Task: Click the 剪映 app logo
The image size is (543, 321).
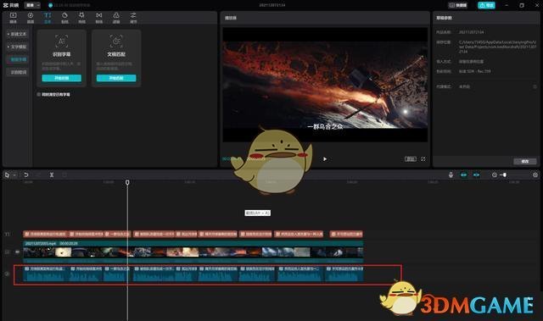Action: point(11,5)
